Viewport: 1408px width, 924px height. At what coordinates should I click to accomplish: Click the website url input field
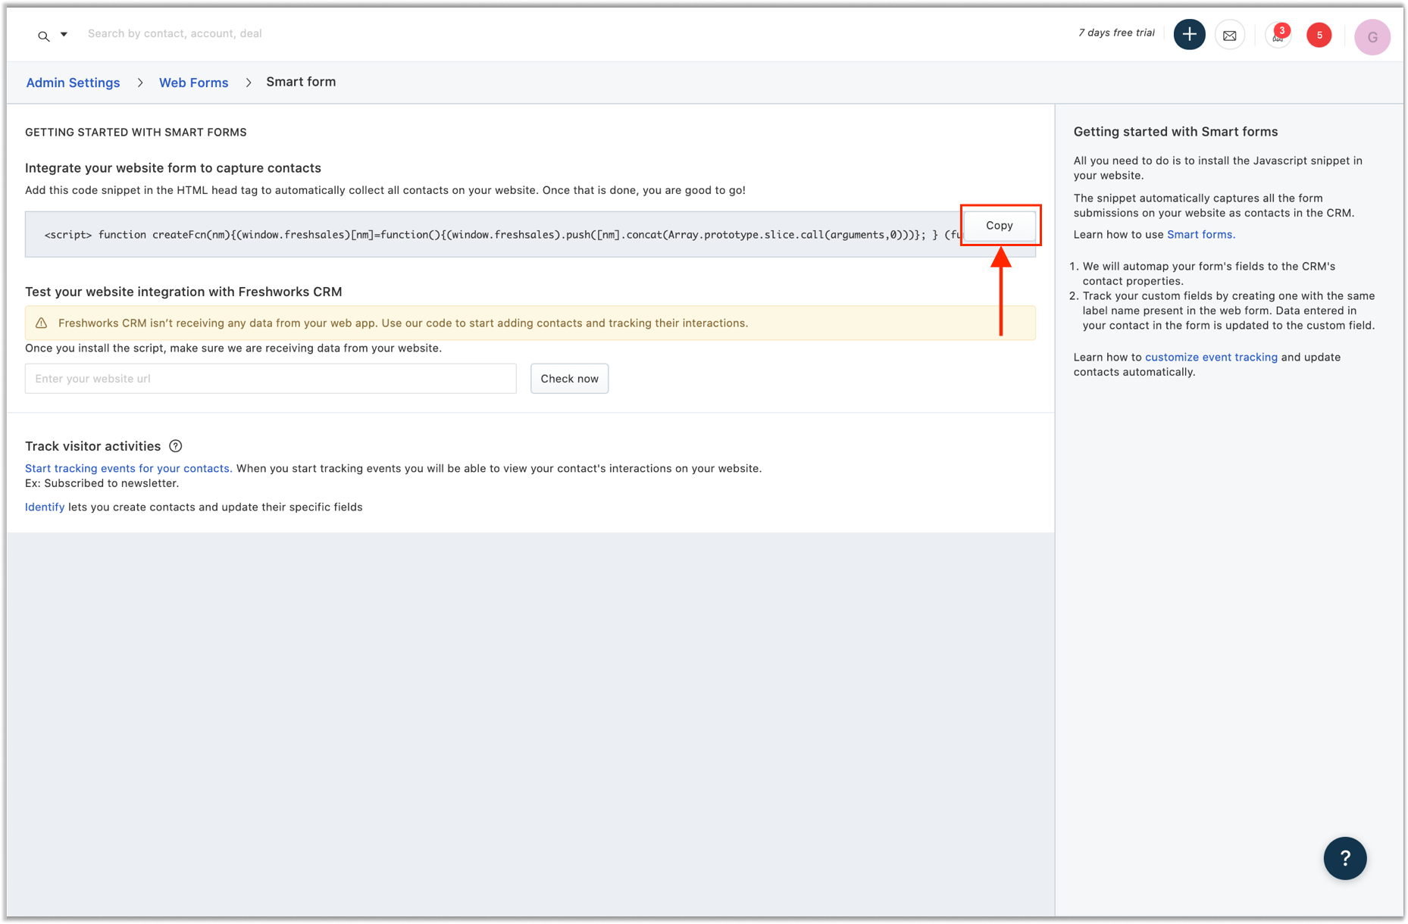271,379
